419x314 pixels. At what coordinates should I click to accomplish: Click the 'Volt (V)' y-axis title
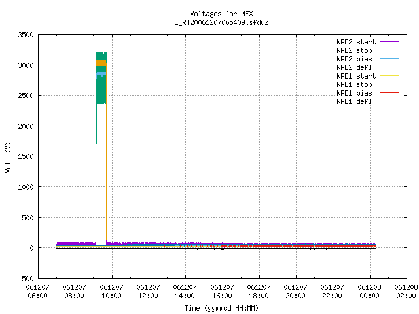click(x=8, y=157)
